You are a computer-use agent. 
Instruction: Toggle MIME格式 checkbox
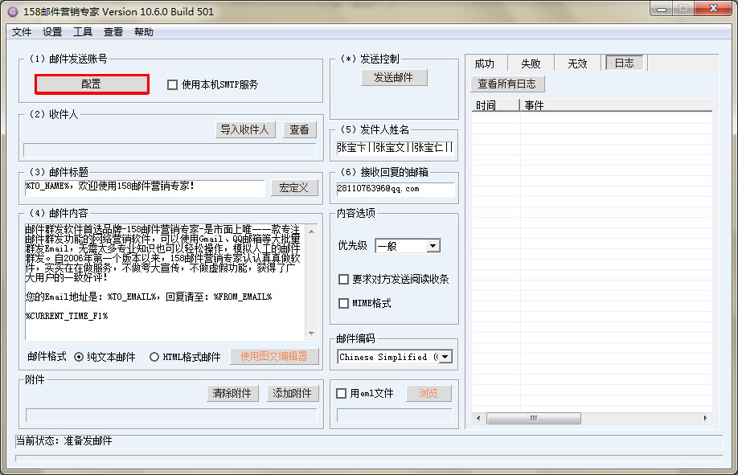pyautogui.click(x=343, y=303)
